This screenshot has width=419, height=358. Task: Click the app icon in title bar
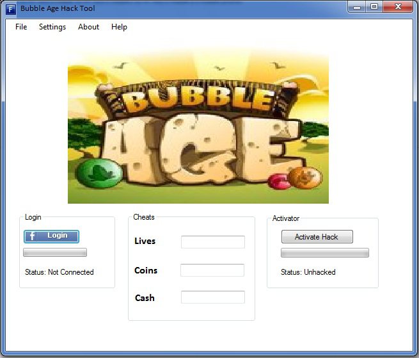pyautogui.click(x=11, y=9)
